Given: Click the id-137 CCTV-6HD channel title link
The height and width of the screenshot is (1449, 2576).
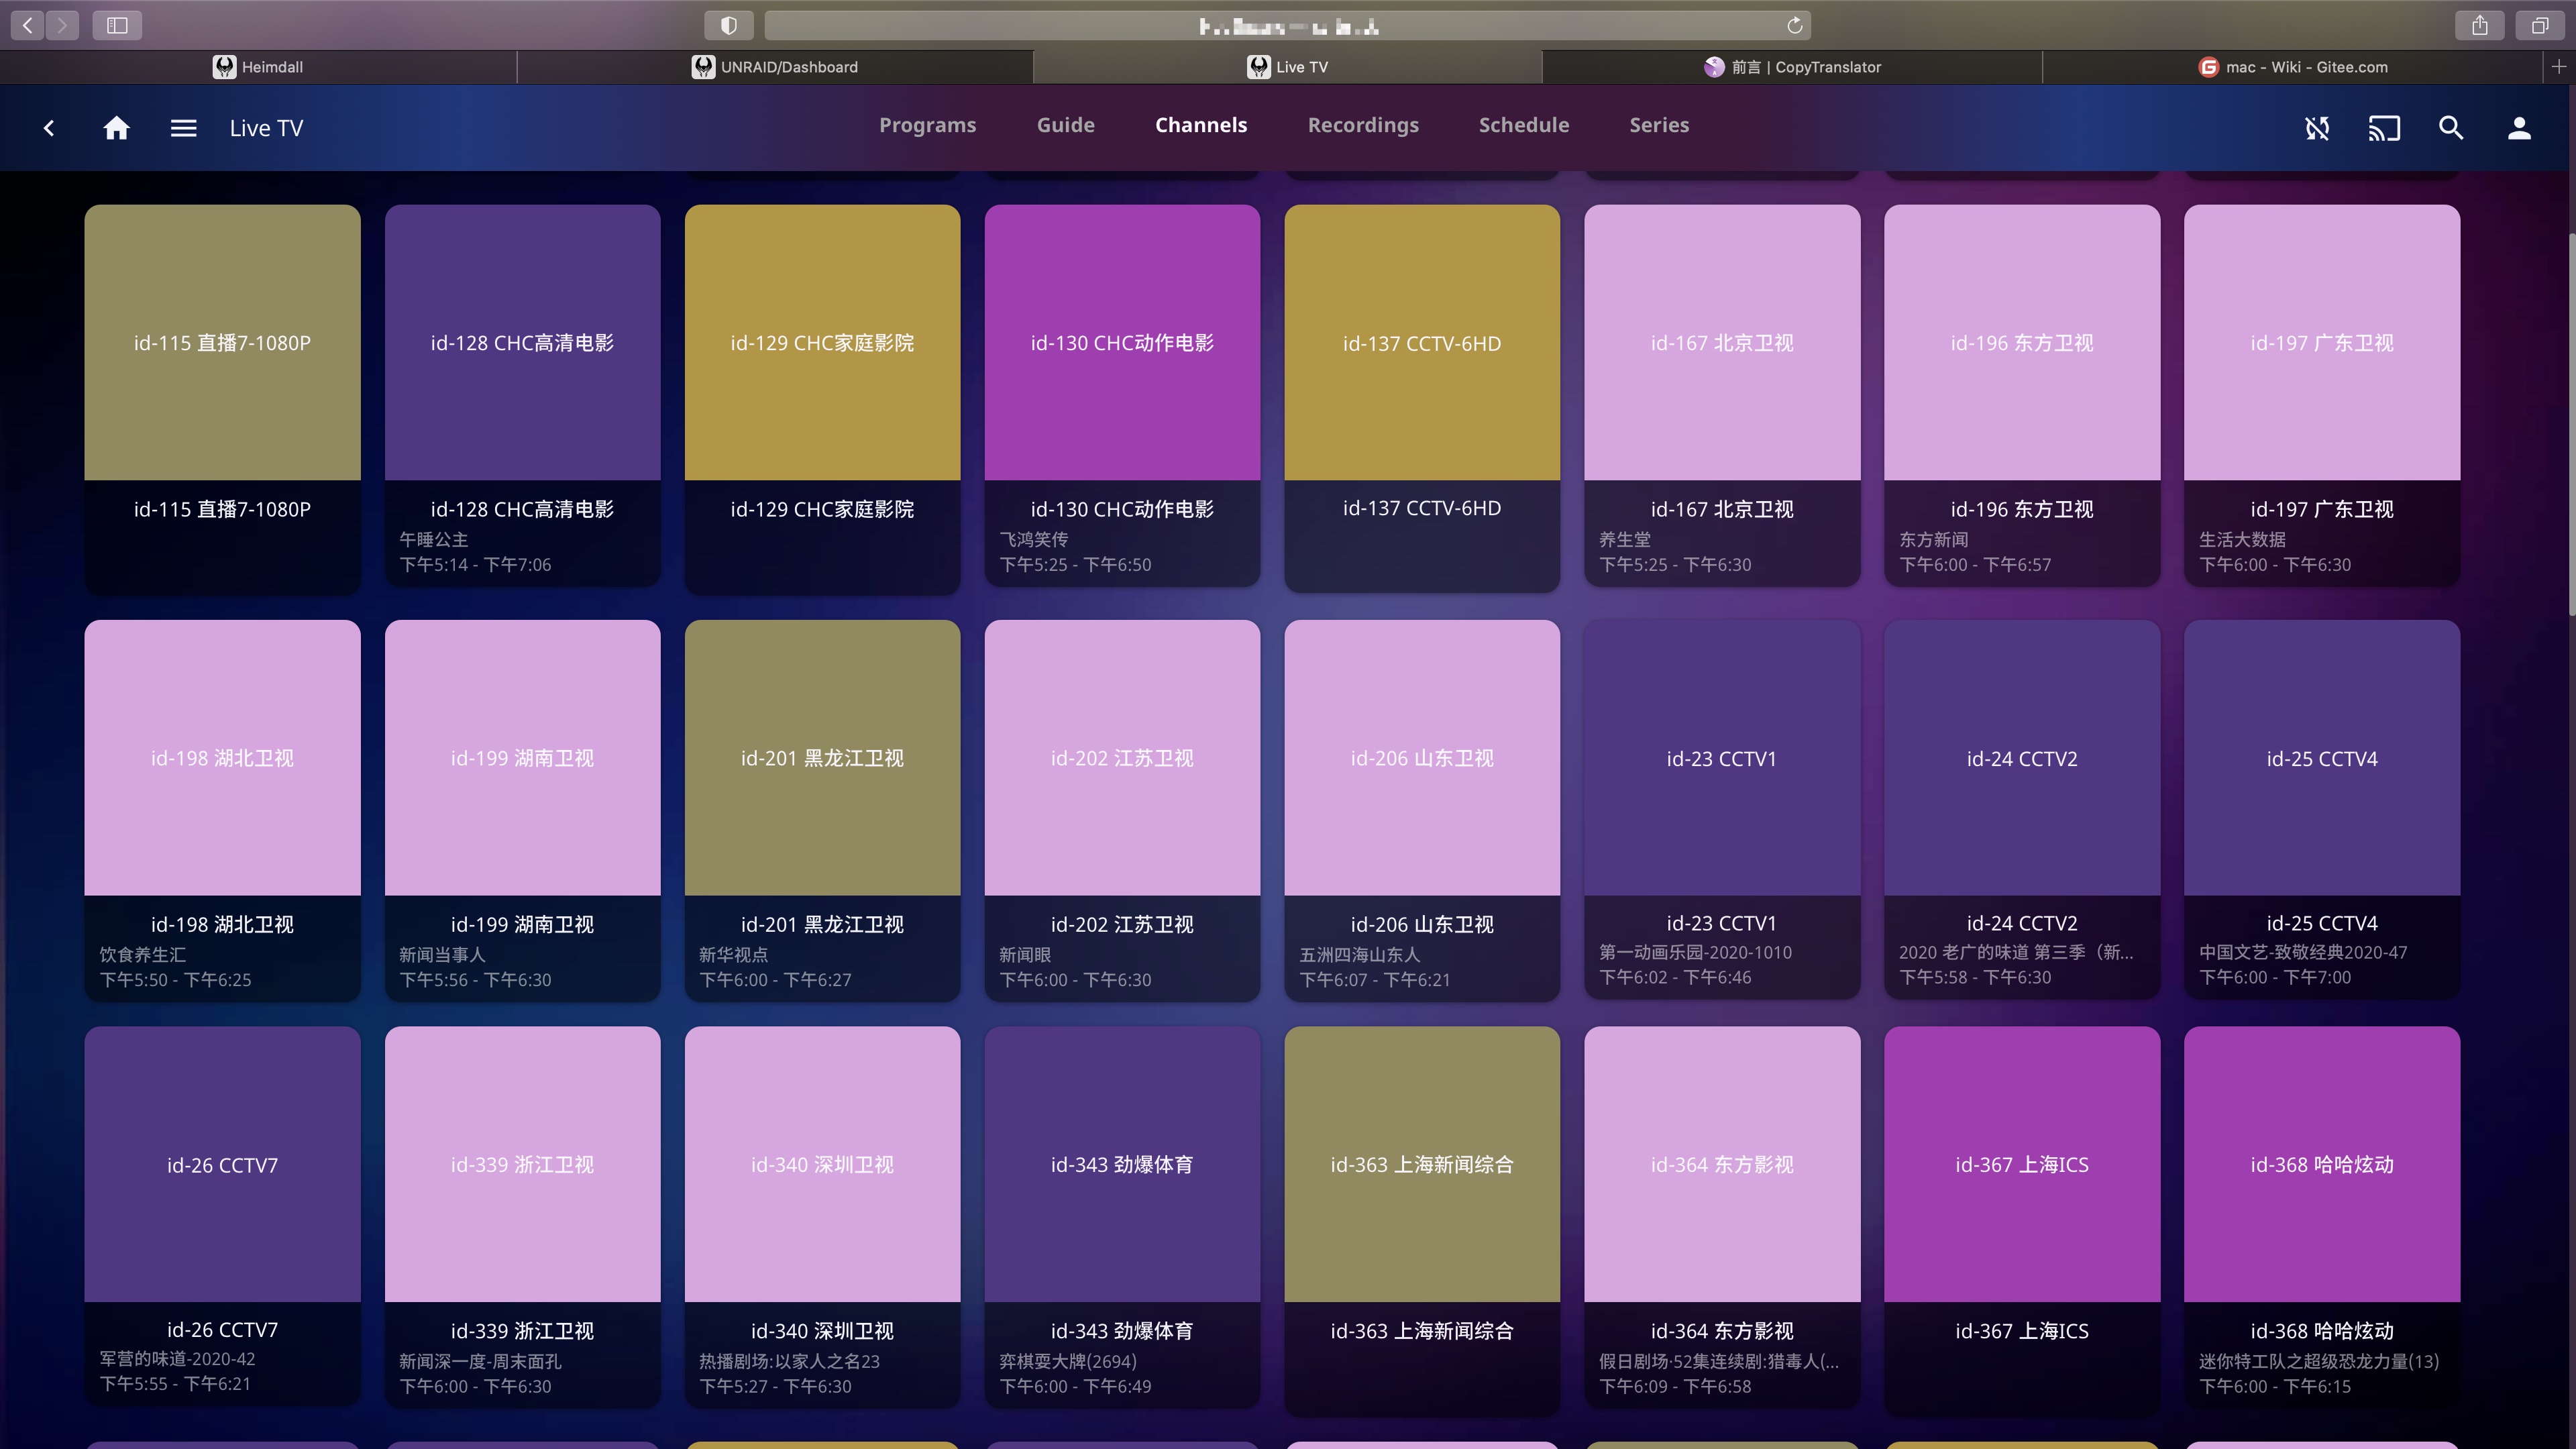Looking at the screenshot, I should click(x=1421, y=508).
